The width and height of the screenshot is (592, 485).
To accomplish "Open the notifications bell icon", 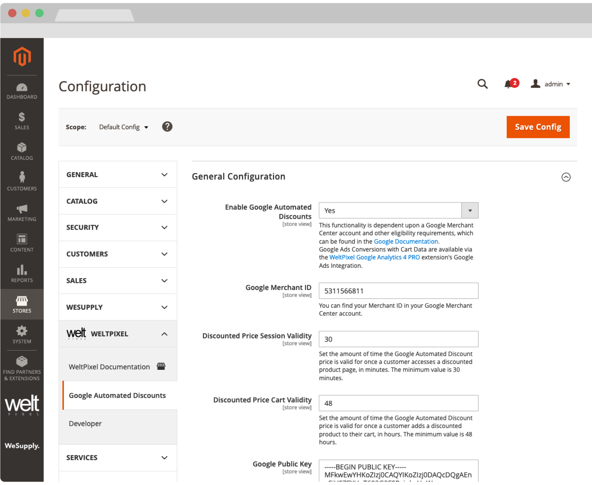I will pyautogui.click(x=508, y=84).
